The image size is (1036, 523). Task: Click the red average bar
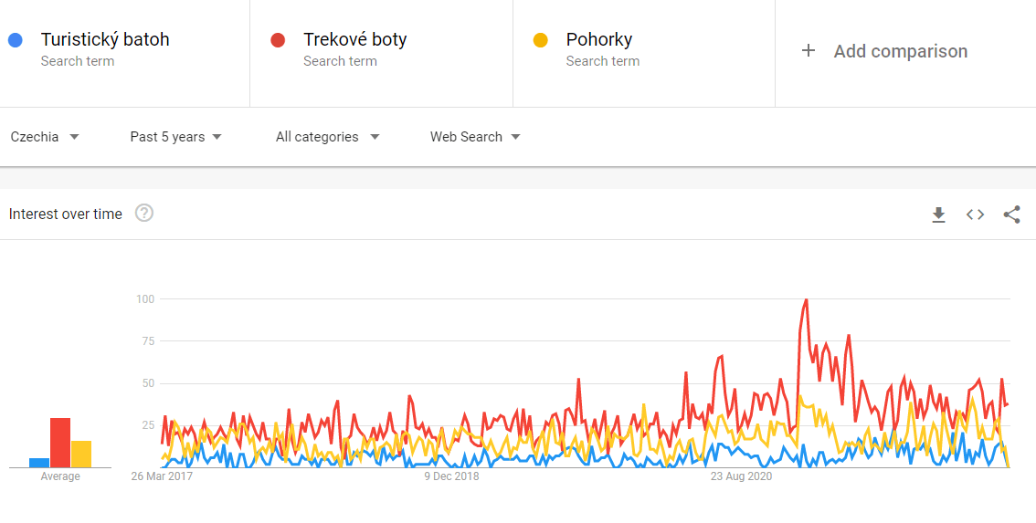[60, 443]
